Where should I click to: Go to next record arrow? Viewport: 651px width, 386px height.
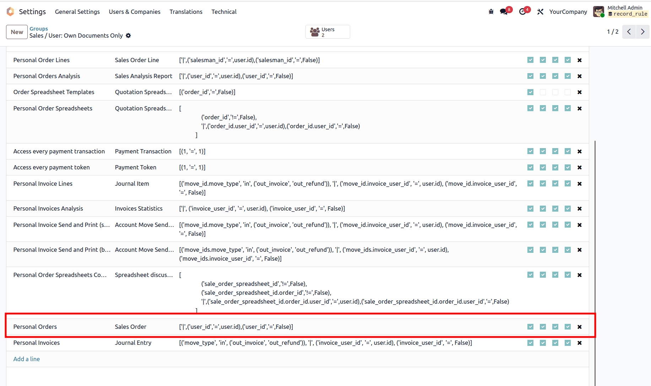[642, 32]
